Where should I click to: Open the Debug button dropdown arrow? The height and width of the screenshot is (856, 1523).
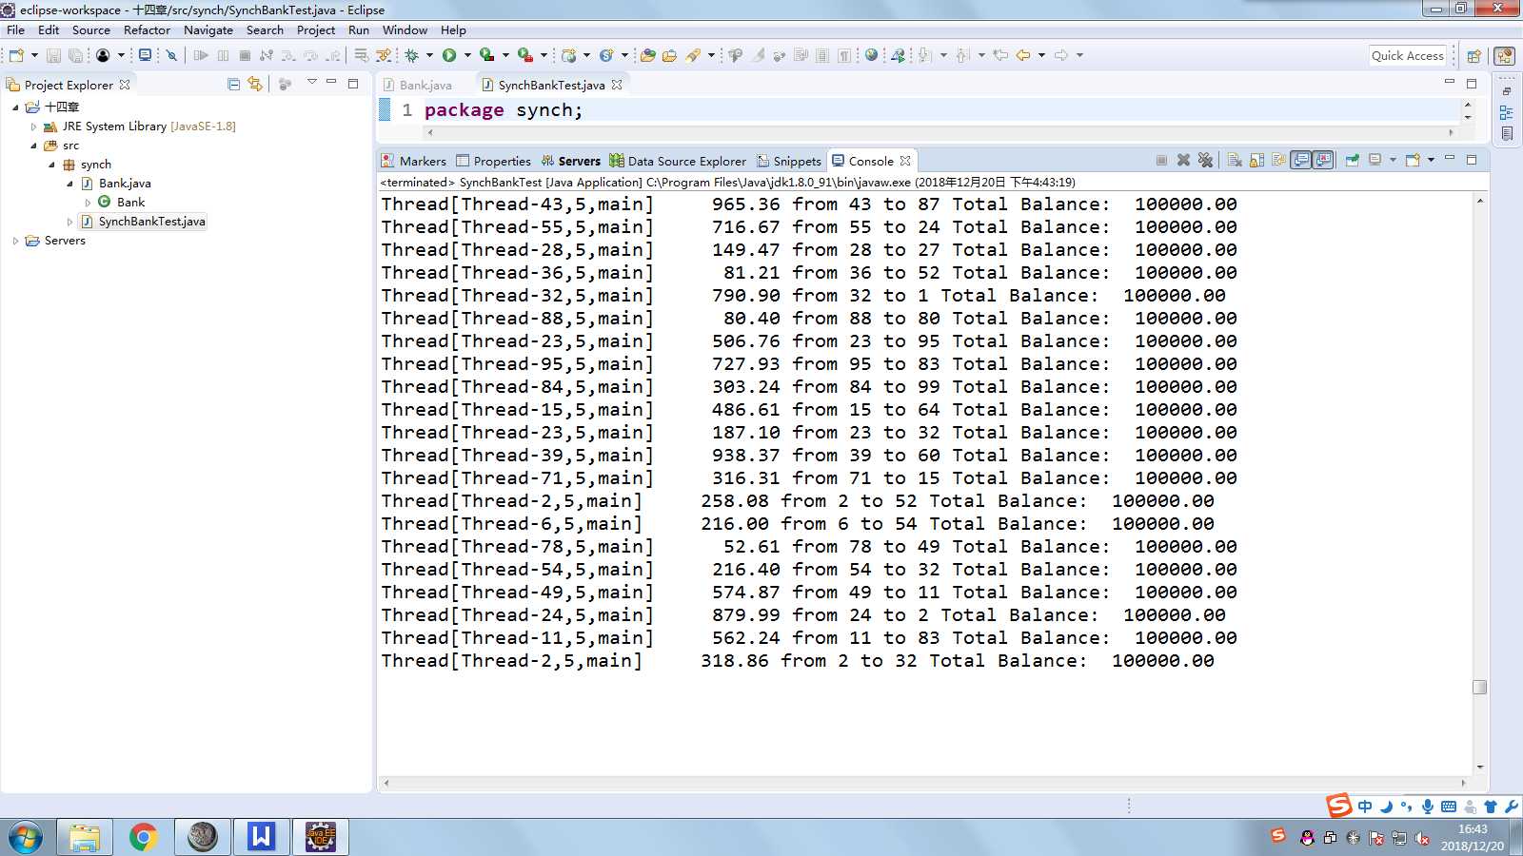click(429, 55)
